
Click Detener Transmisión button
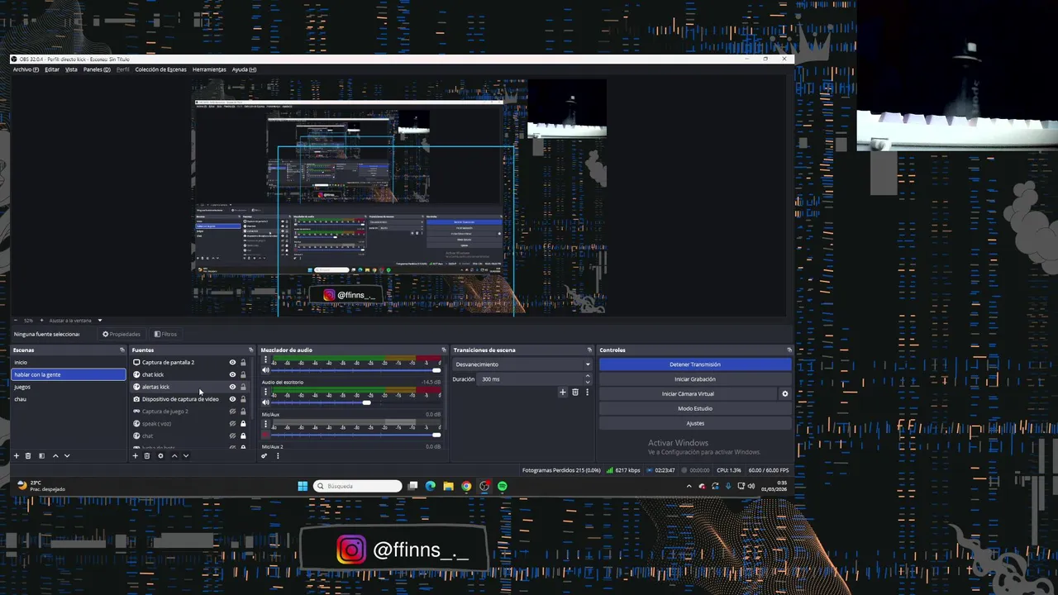(x=695, y=364)
